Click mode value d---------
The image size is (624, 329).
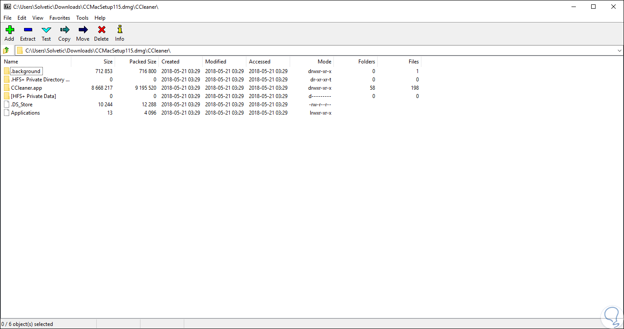pos(320,96)
